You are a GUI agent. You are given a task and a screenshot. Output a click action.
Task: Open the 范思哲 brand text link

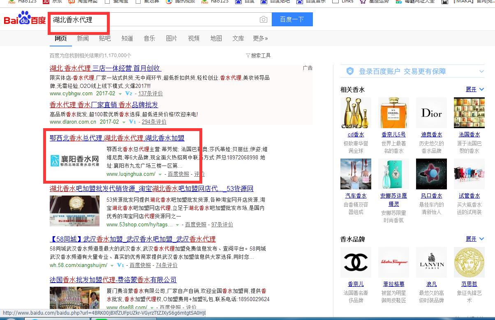click(x=469, y=284)
